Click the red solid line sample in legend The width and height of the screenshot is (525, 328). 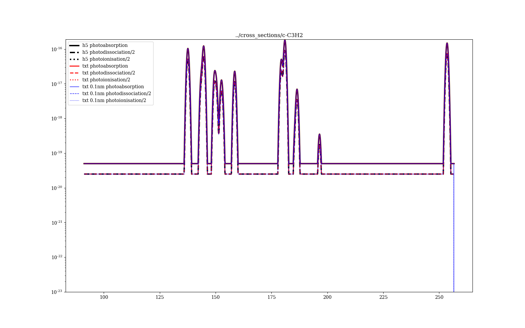click(75, 66)
